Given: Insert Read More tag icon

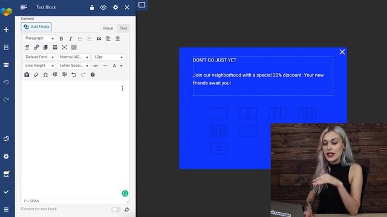Looking at the screenshot, I should coord(55,48).
